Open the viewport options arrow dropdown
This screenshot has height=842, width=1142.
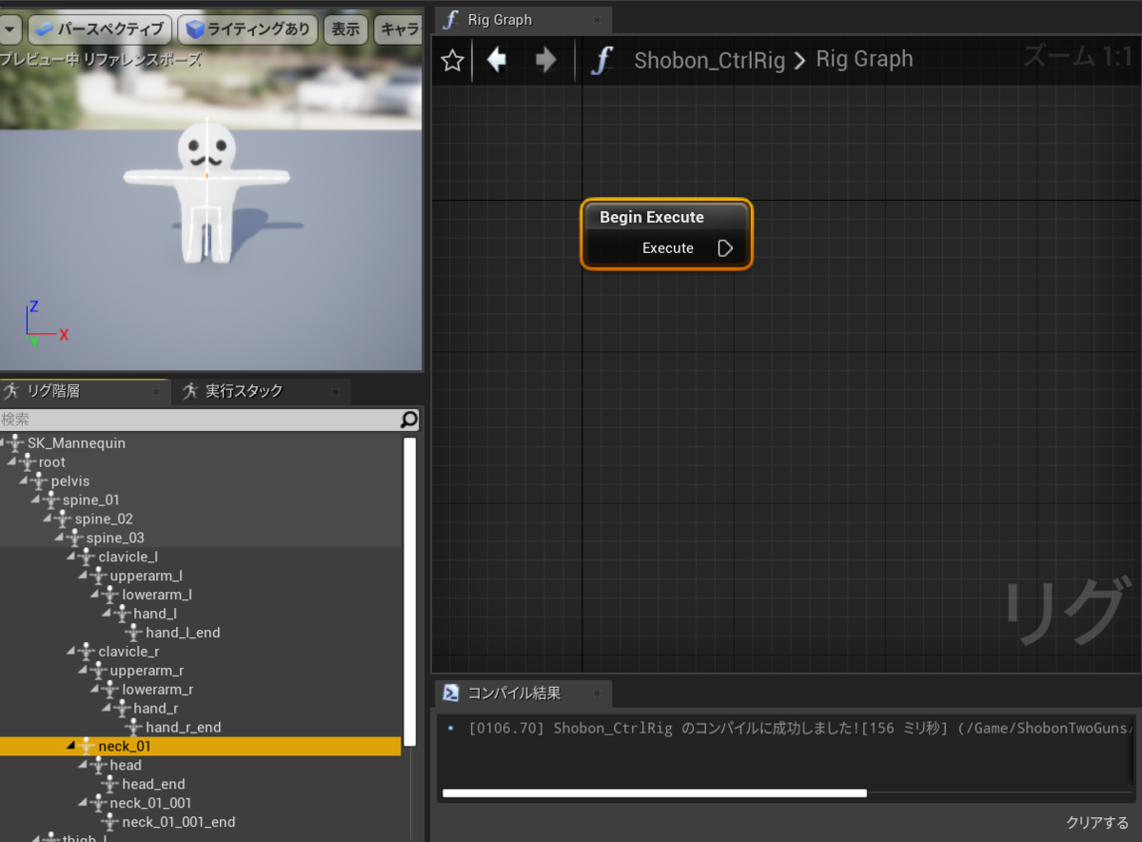click(10, 29)
